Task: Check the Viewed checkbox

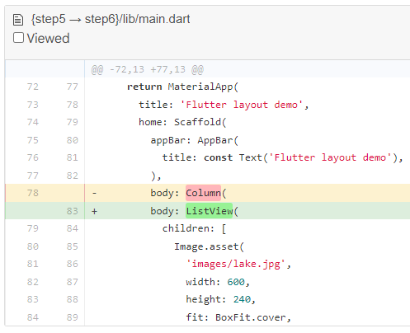Action: coord(18,38)
